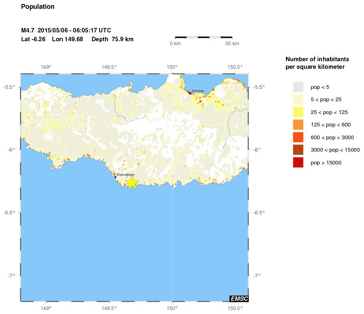Image resolution: width=364 pixels, height=314 pixels.
Task: Select the pale yellow '5 < pop < 25' swatch
Action: pyautogui.click(x=298, y=99)
